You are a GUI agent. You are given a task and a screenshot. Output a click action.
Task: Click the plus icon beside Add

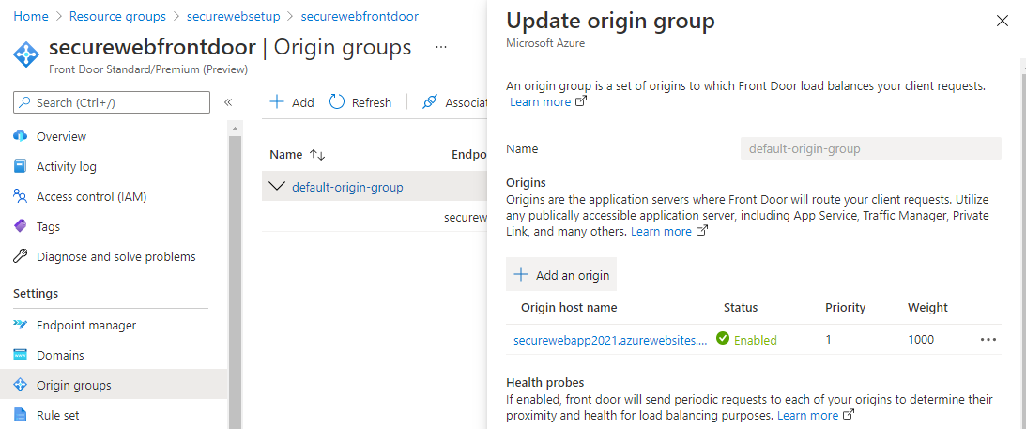pyautogui.click(x=278, y=102)
